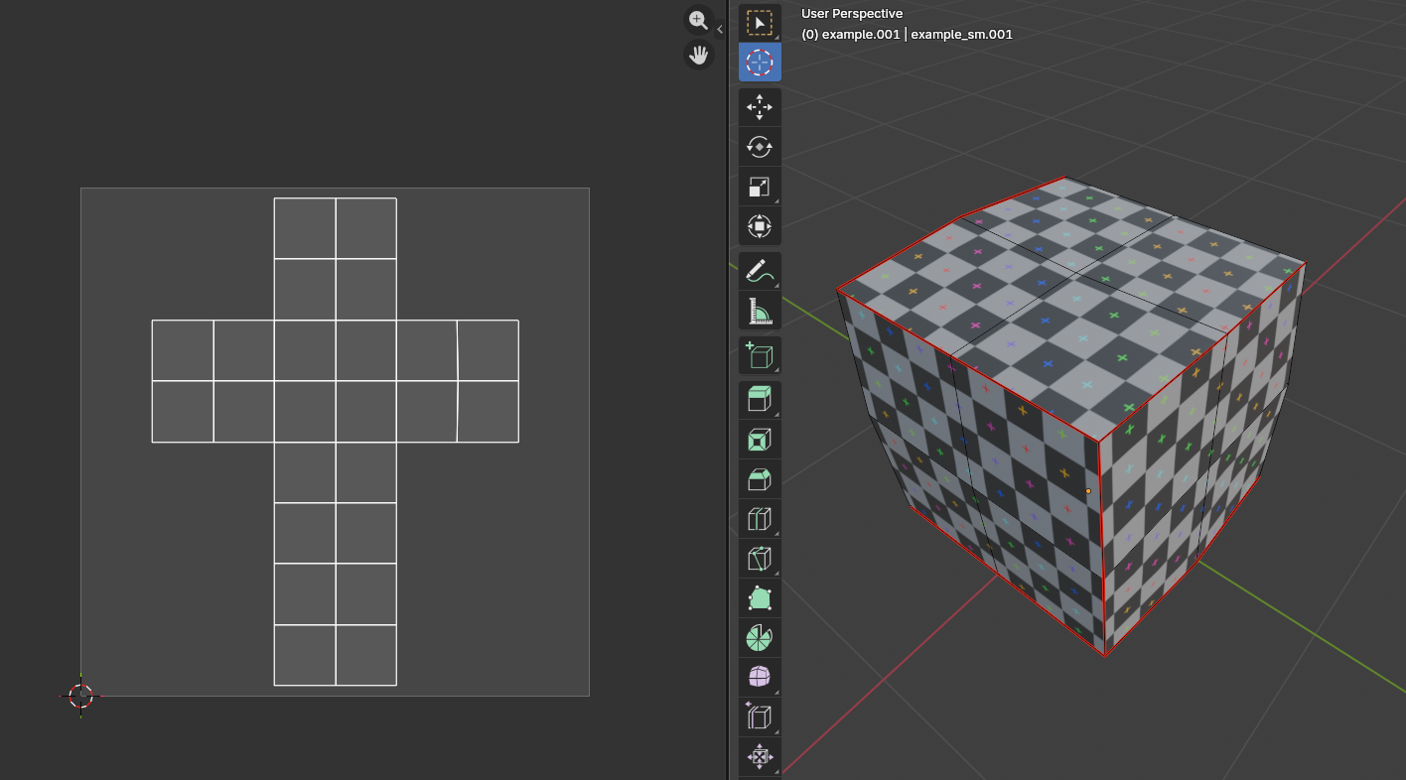Activate the Measure ruler tool
Screen dimensions: 1406x780
click(x=760, y=311)
